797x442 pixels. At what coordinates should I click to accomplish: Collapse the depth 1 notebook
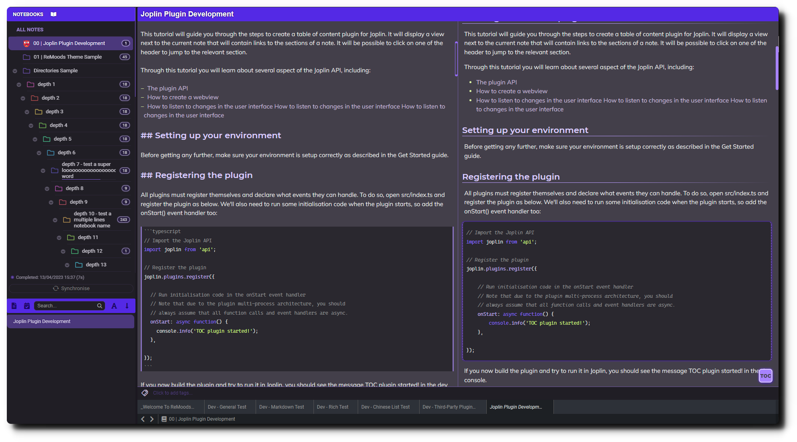(19, 85)
